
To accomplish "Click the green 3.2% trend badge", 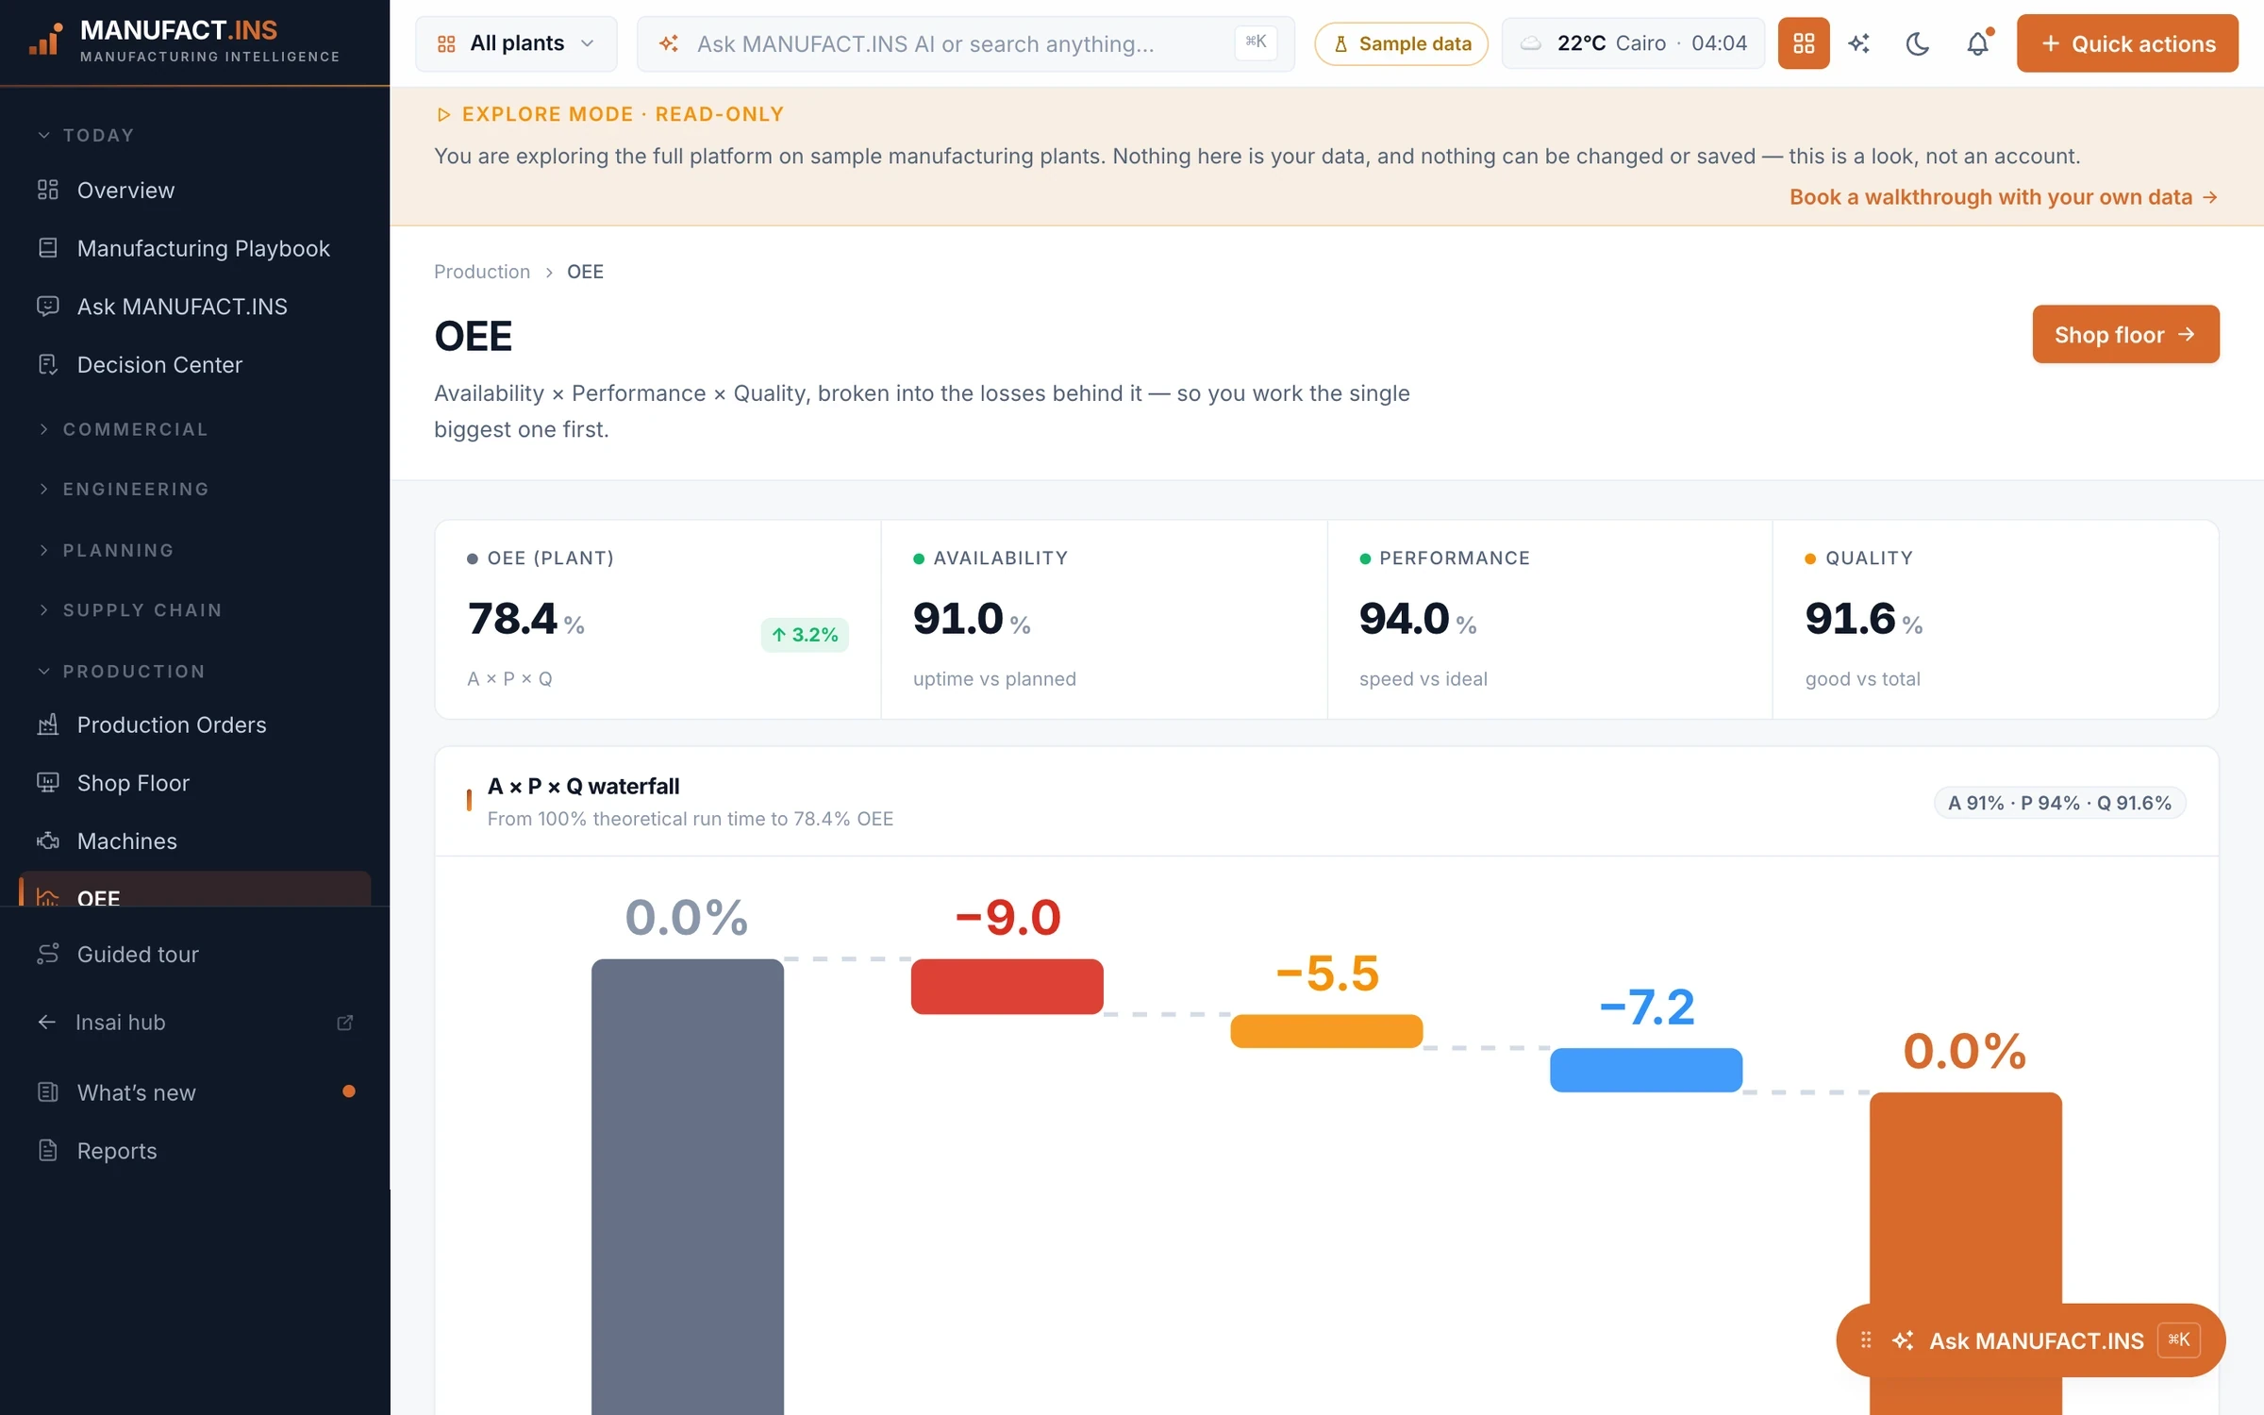I will coord(805,635).
